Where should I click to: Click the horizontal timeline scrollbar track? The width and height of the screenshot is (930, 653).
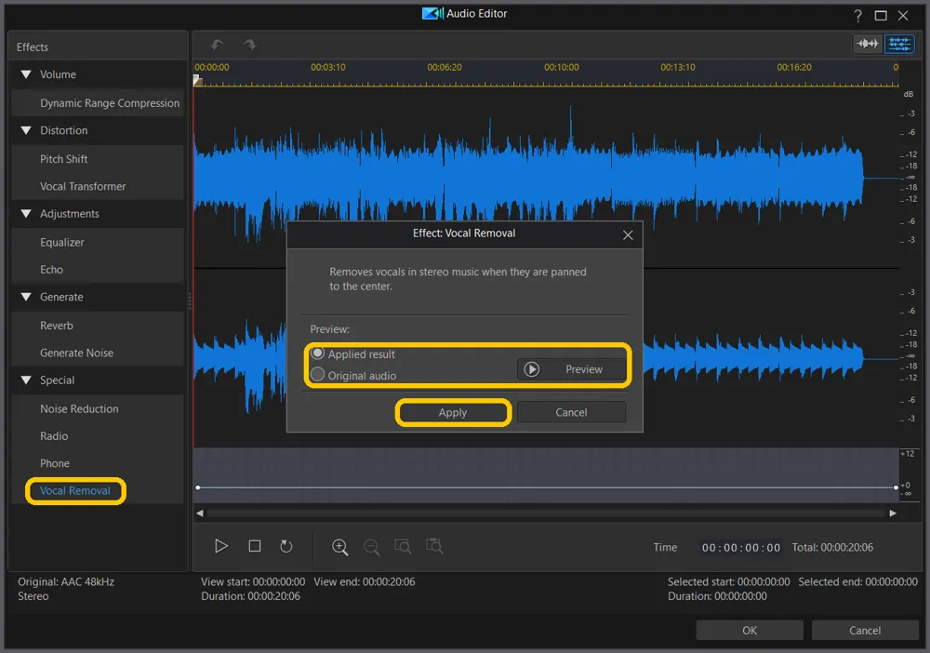coord(546,513)
